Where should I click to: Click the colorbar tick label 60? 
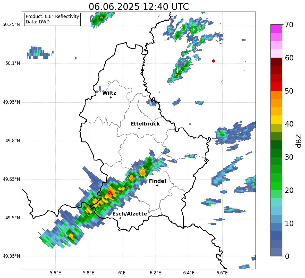click(x=289, y=58)
